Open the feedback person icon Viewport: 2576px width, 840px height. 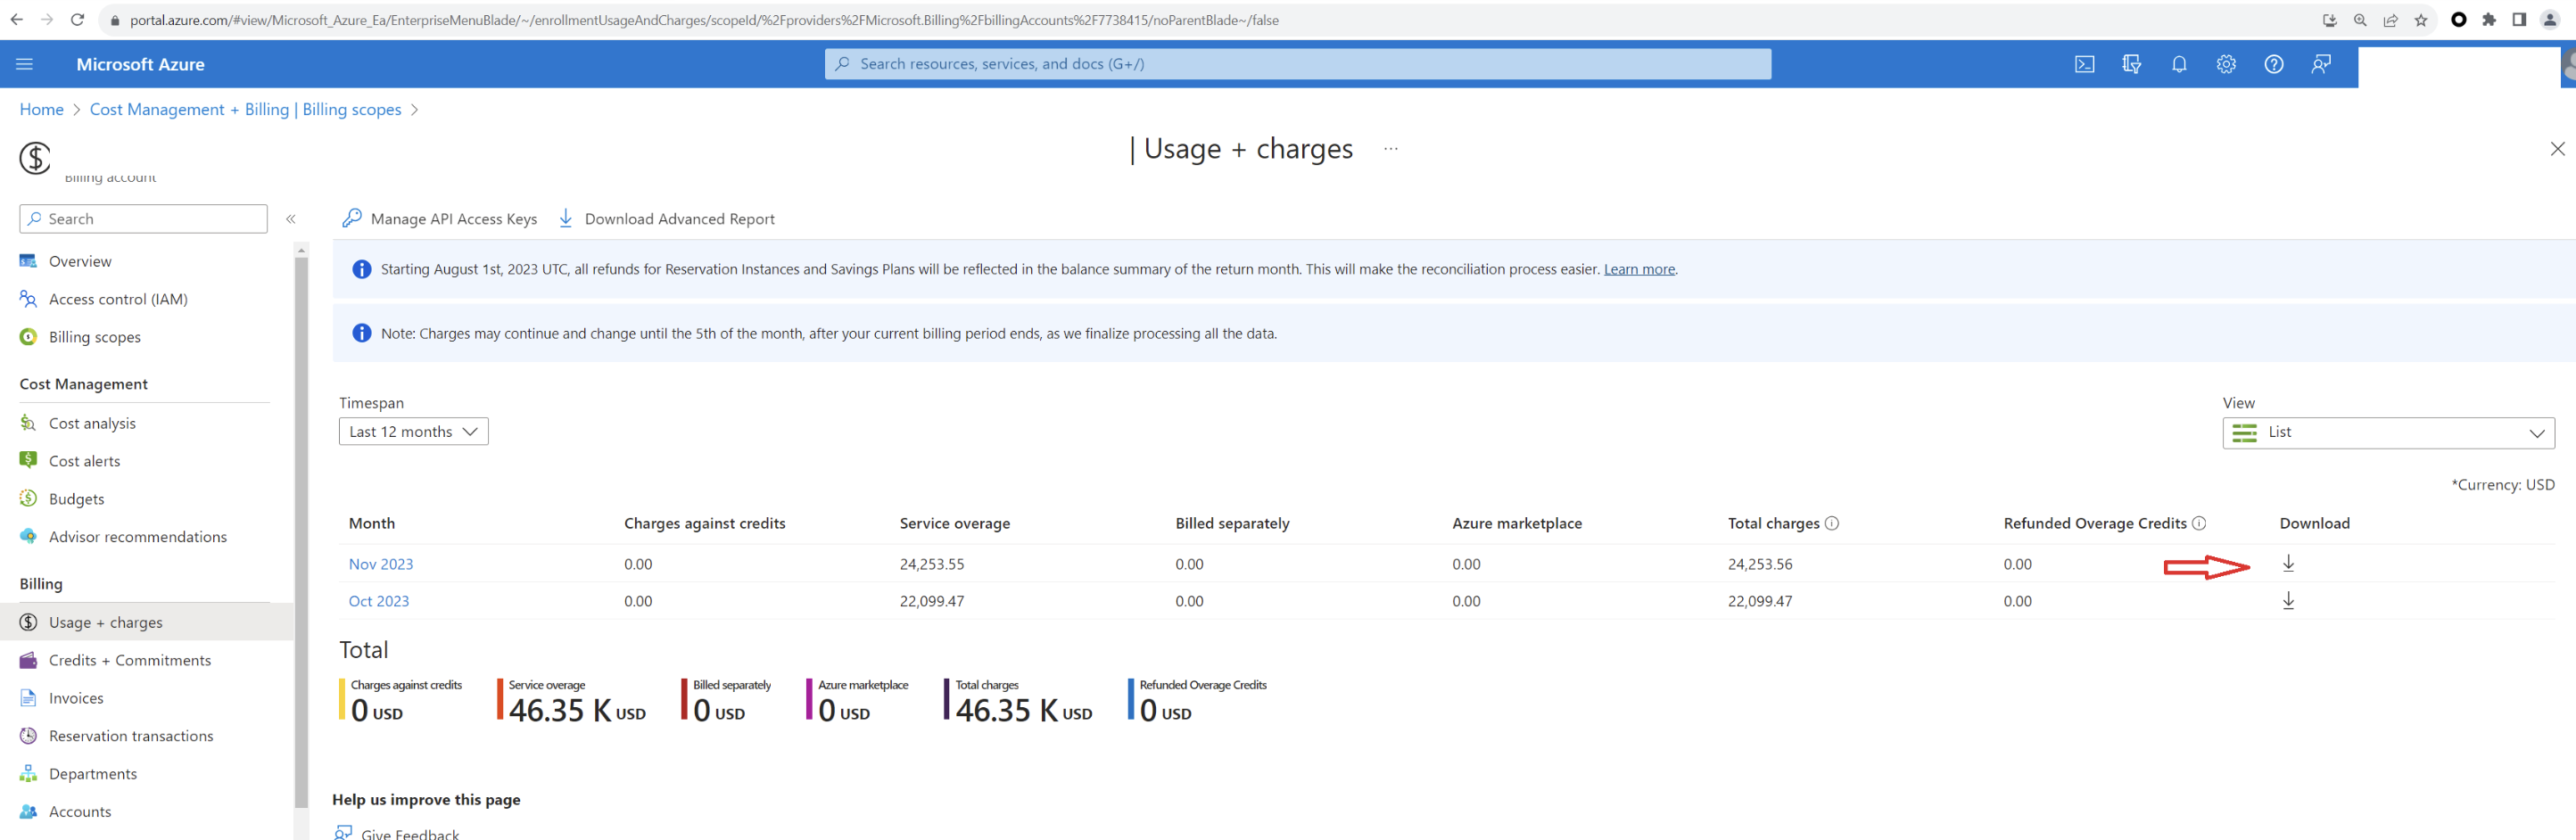tap(2321, 63)
